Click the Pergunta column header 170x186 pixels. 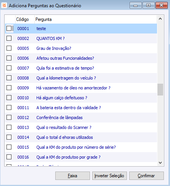click(43, 19)
